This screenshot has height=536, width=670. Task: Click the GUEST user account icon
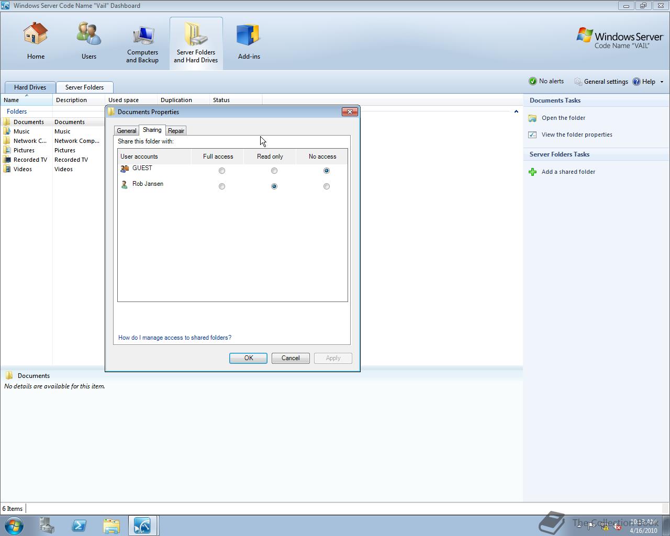125,169
